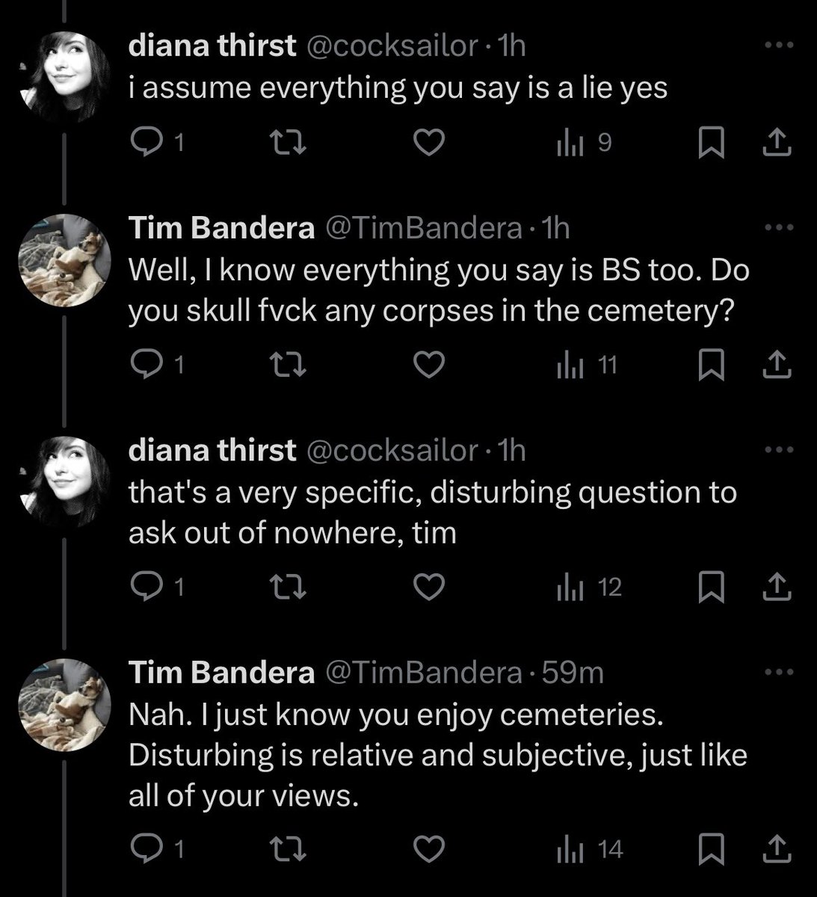Open more options on Tim's 59m tweet

780,672
